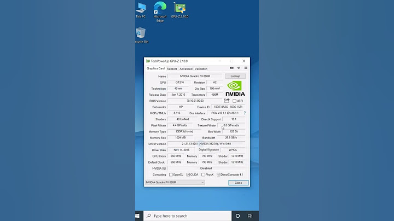
Task: Click the bus interface question mark
Action: 245,113
